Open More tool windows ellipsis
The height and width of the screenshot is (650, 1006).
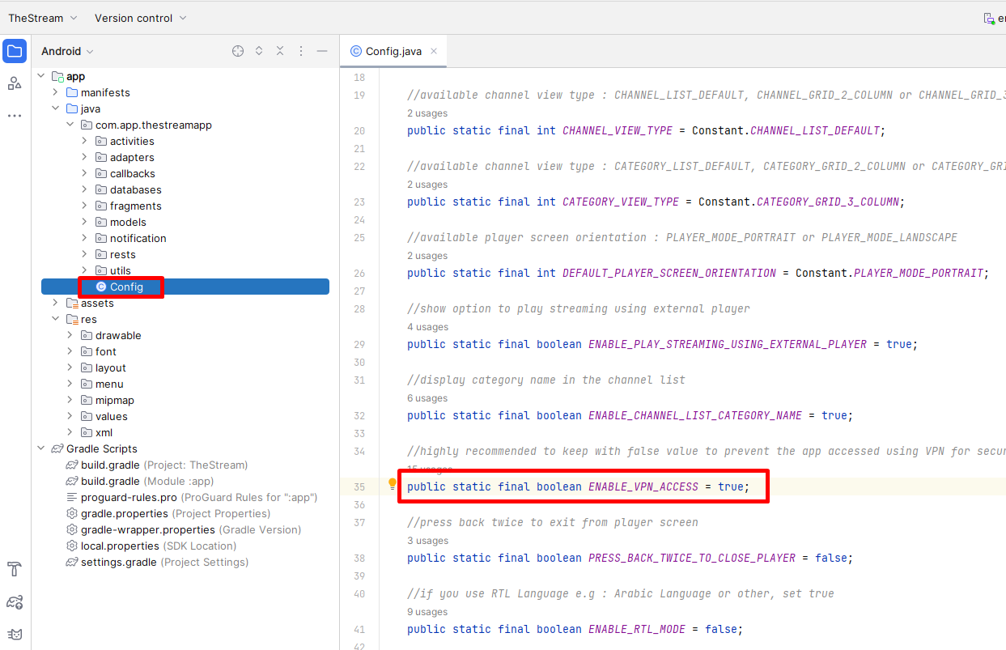point(15,116)
